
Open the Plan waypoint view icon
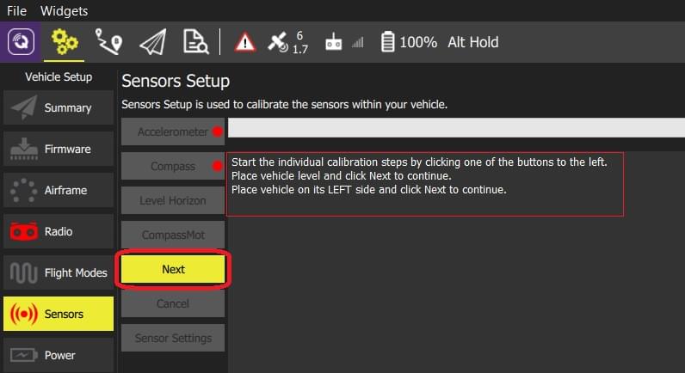(x=109, y=42)
